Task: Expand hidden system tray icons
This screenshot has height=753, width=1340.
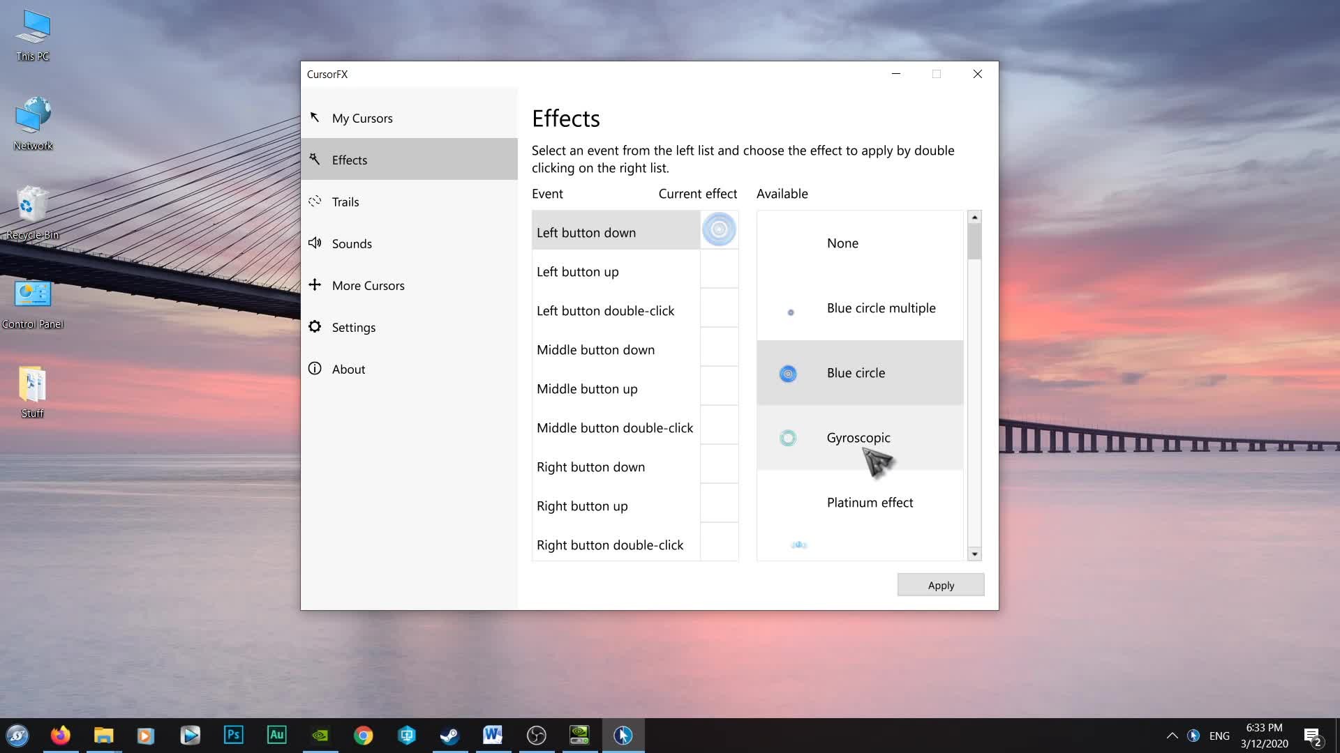Action: pyautogui.click(x=1172, y=736)
